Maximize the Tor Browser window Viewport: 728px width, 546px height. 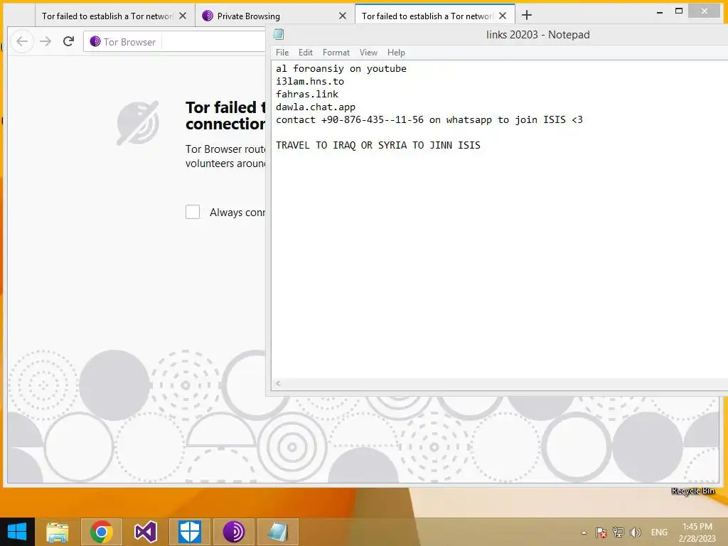click(x=678, y=11)
